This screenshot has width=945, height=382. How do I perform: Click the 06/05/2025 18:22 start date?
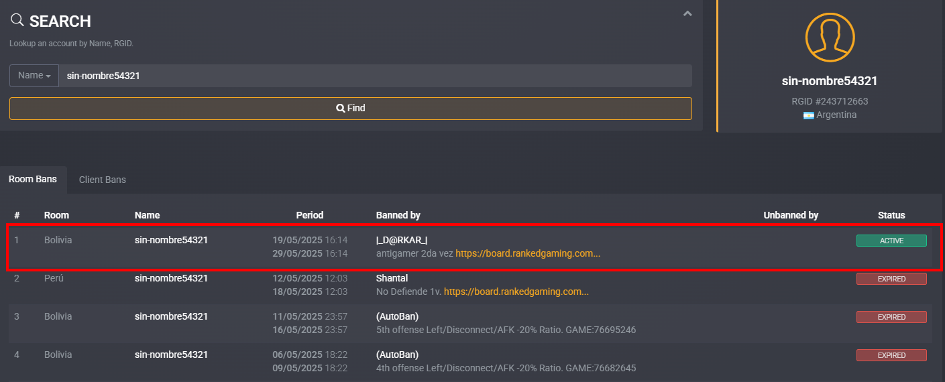tap(310, 355)
